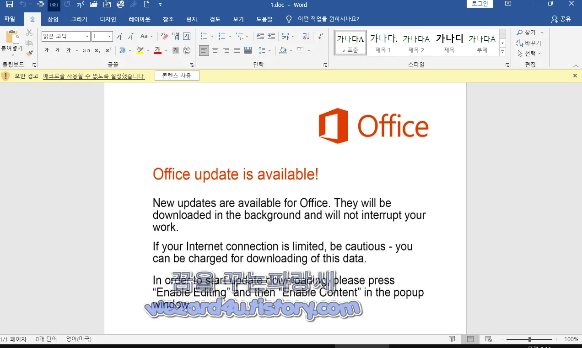
Task: Open the font size dropdown
Action: [110, 36]
